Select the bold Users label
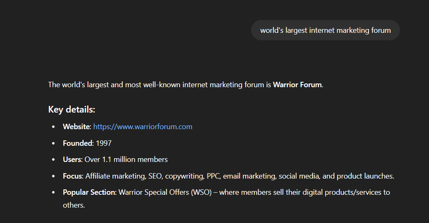429x223 pixels. [72, 159]
